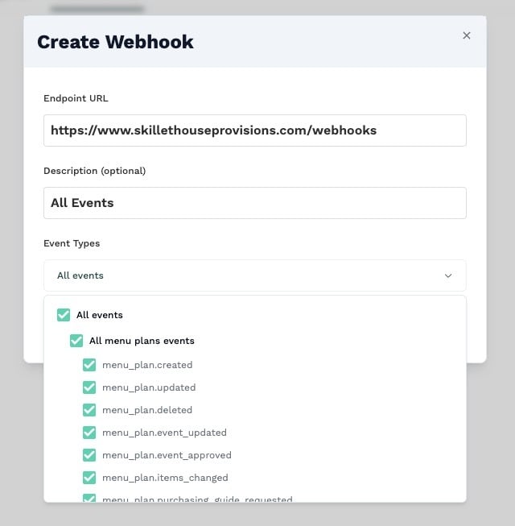Click the Endpoint URL input field

pos(254,130)
